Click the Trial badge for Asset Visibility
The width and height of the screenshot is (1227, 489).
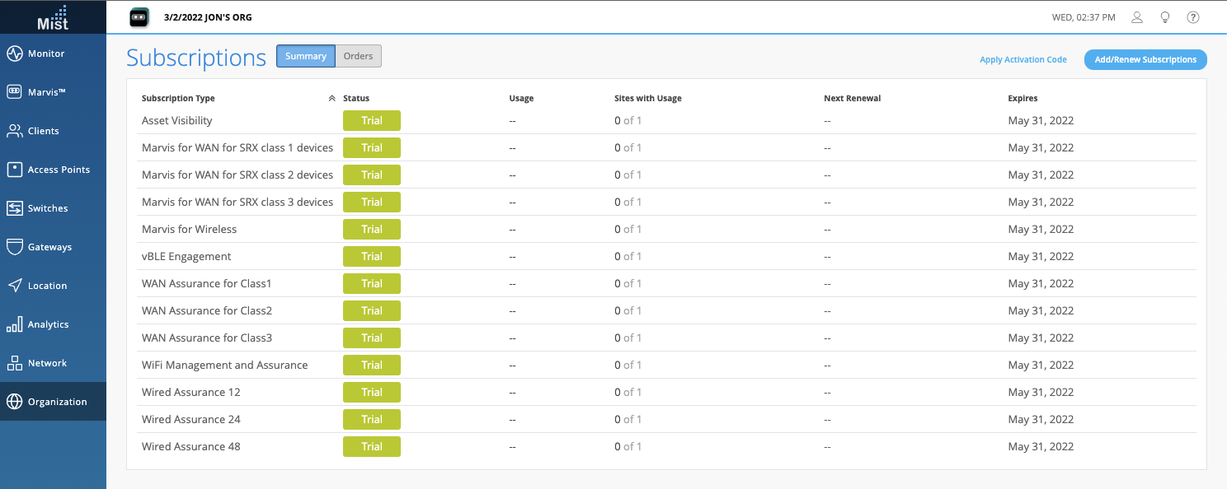(x=371, y=120)
